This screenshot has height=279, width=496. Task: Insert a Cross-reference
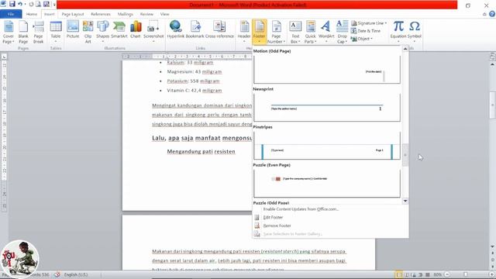[x=219, y=30]
